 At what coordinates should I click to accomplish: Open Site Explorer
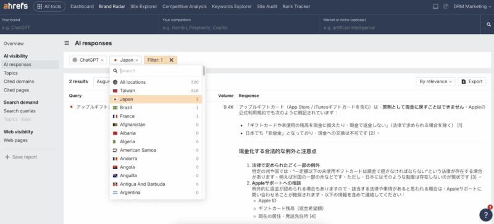144,7
